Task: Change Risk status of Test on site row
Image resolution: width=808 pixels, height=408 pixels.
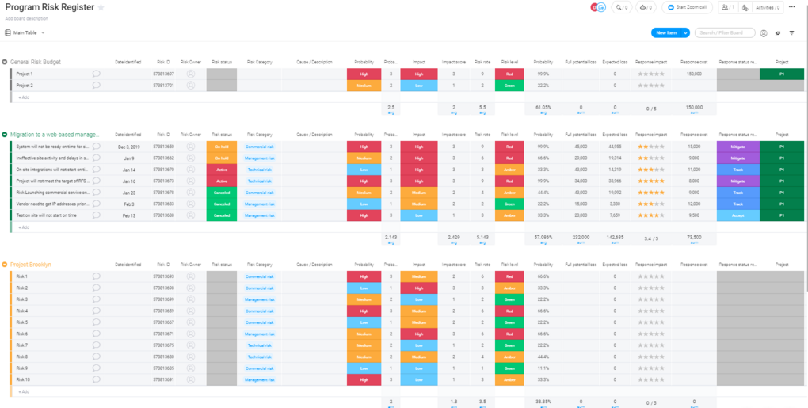Action: pyautogui.click(x=222, y=215)
